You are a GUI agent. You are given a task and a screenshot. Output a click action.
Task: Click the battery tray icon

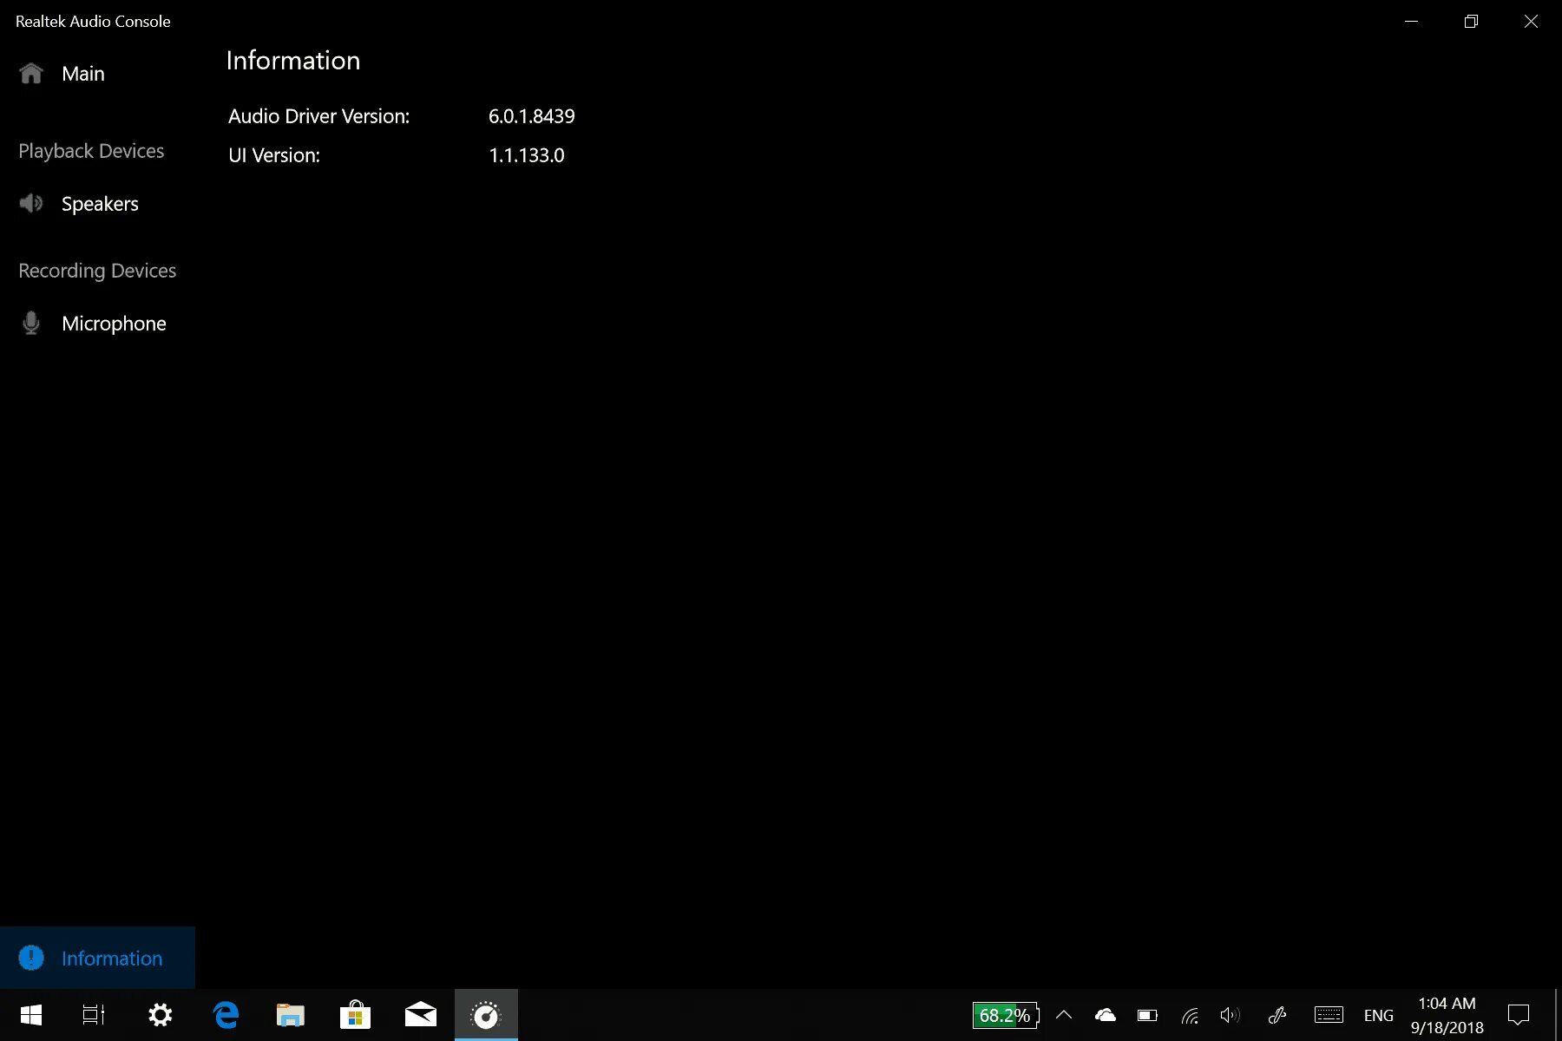[x=1147, y=1015]
